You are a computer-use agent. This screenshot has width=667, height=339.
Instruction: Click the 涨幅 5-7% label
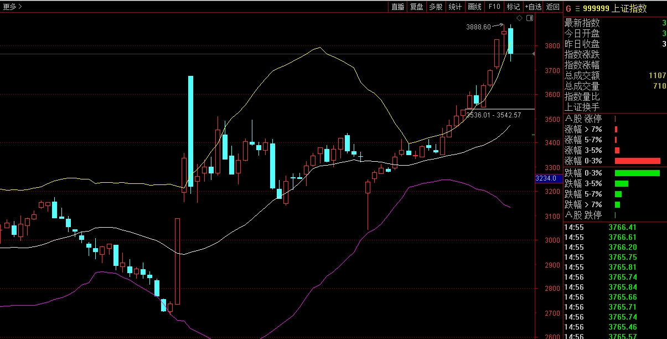pyautogui.click(x=583, y=140)
